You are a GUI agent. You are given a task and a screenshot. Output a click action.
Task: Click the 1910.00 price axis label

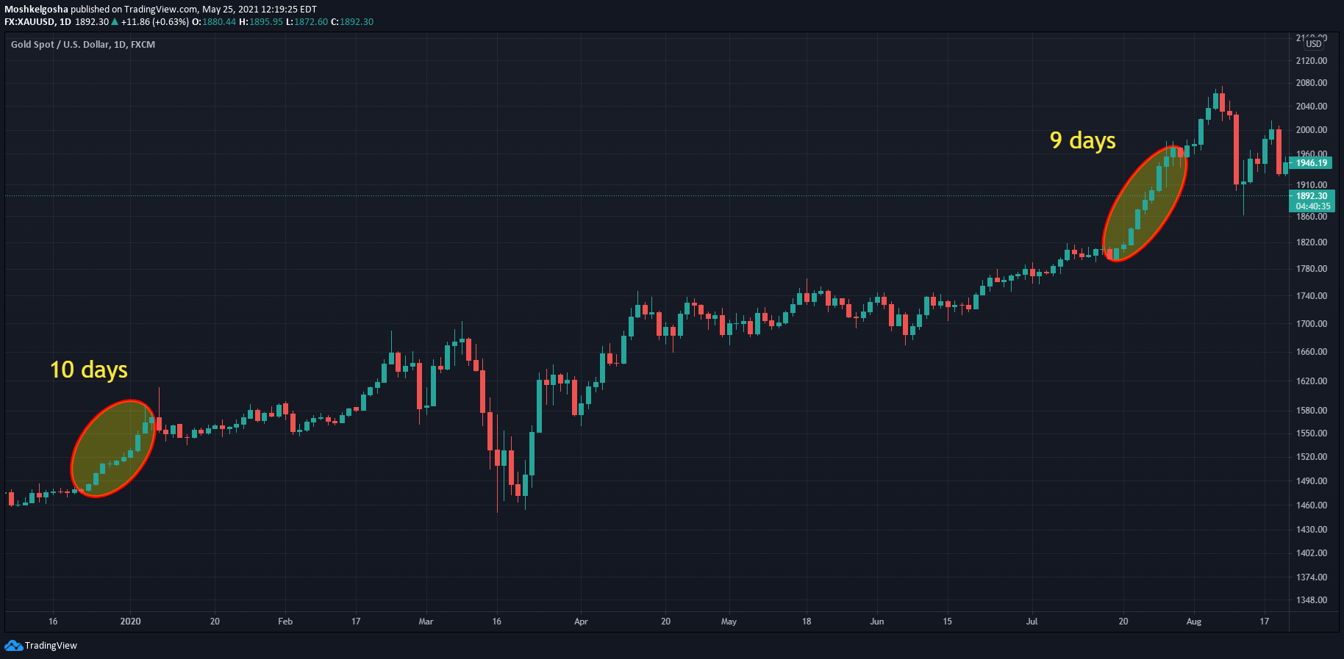[1312, 185]
